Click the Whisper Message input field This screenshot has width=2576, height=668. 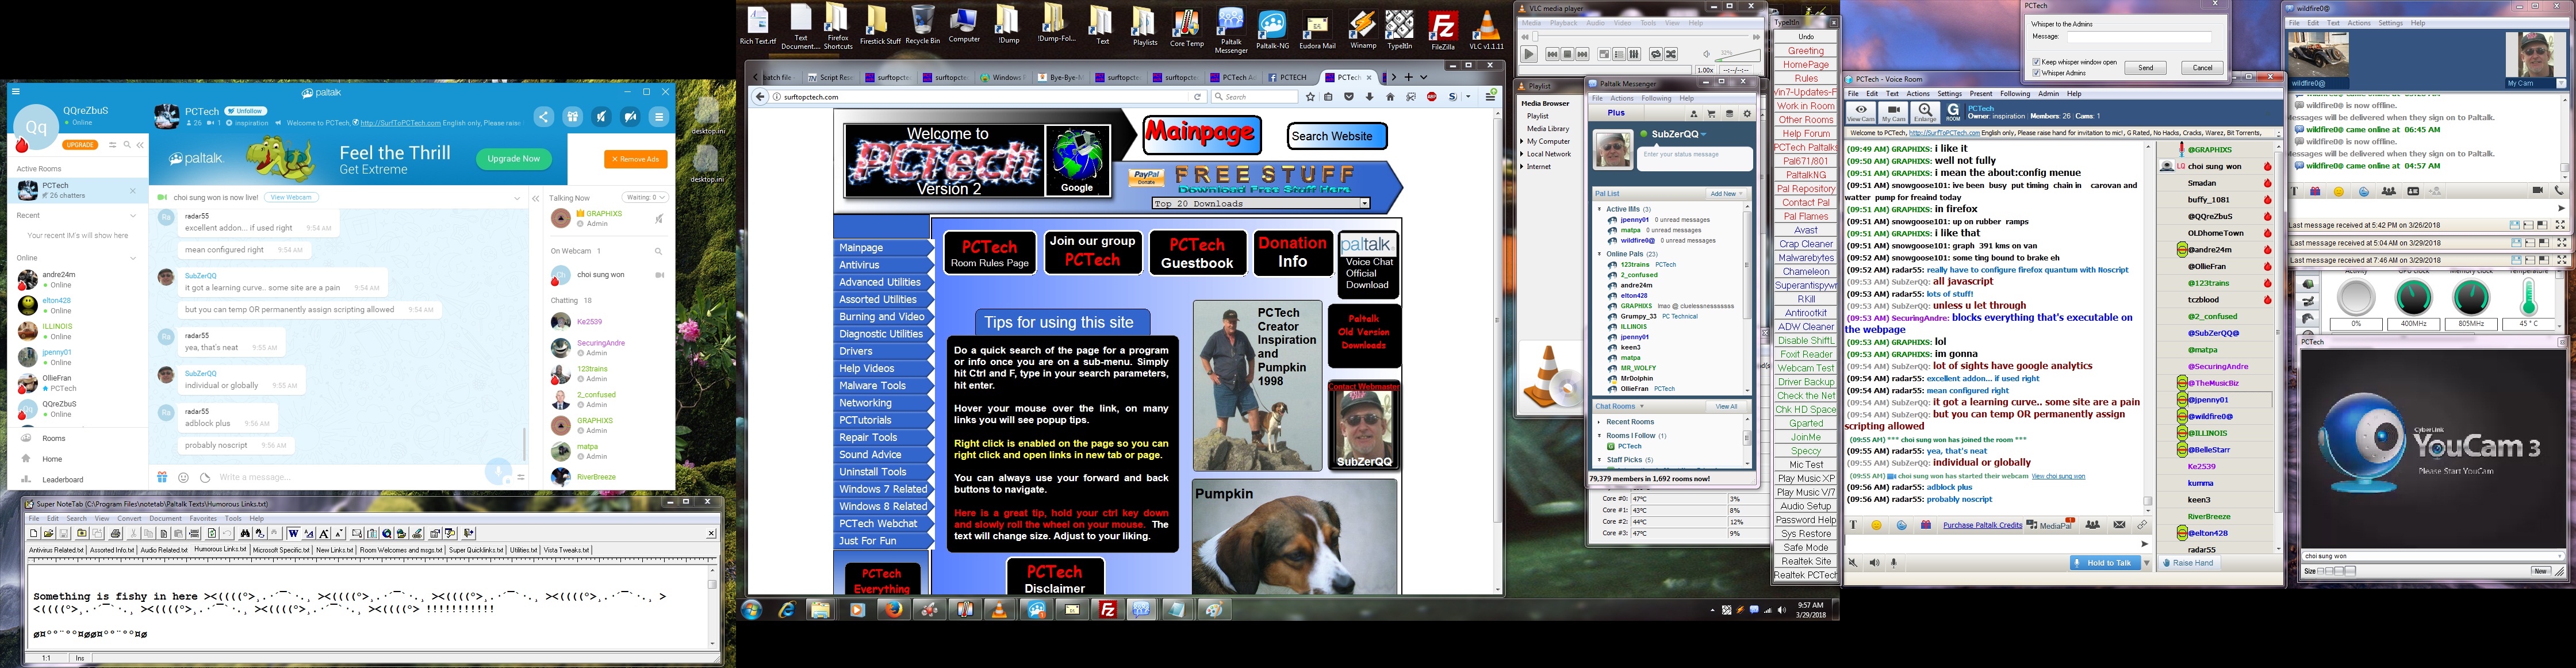[2139, 37]
